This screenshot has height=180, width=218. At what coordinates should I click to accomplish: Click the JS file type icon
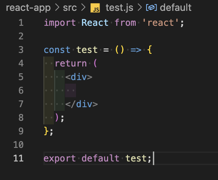(x=95, y=8)
